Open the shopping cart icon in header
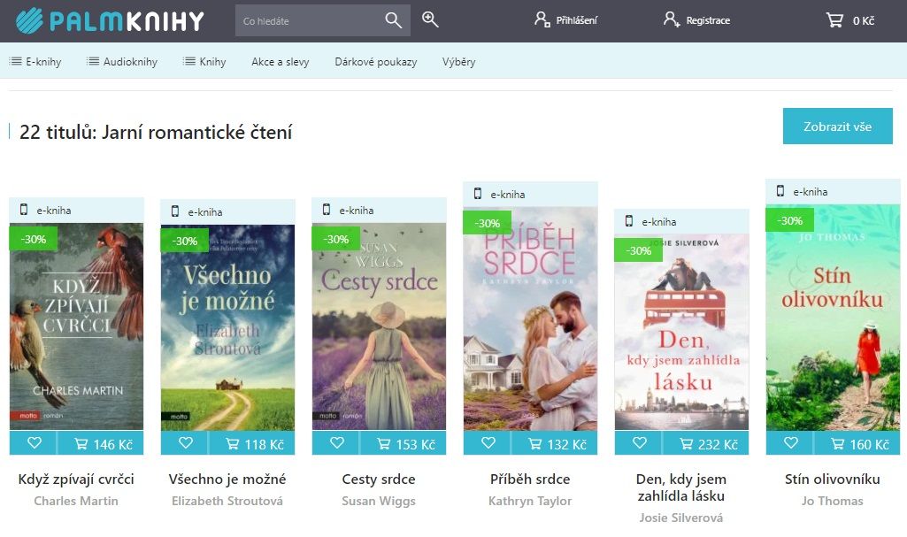Viewport: 907px width, 537px height. click(x=834, y=21)
